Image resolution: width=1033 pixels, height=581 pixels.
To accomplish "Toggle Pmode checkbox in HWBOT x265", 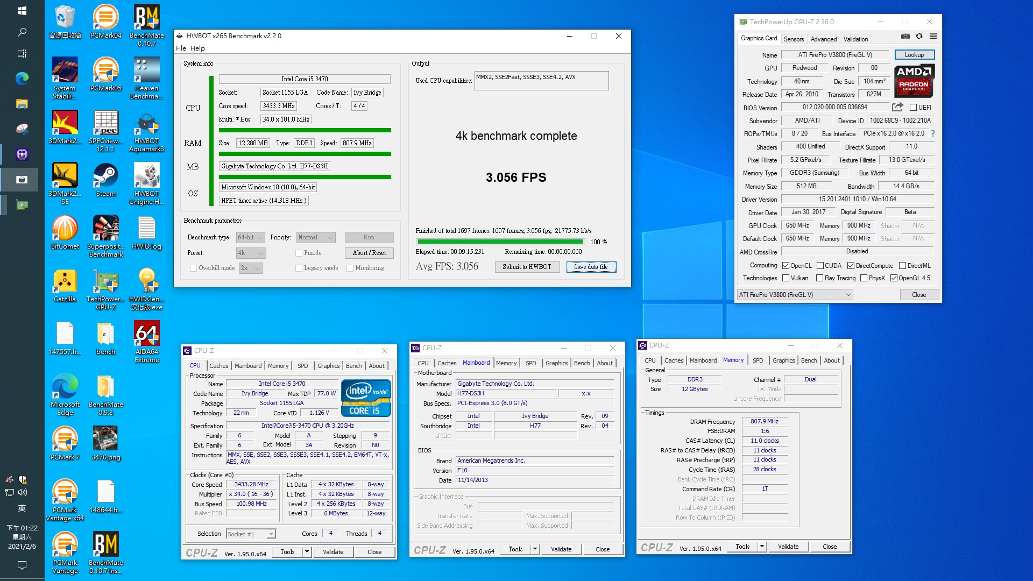I will pyautogui.click(x=299, y=253).
